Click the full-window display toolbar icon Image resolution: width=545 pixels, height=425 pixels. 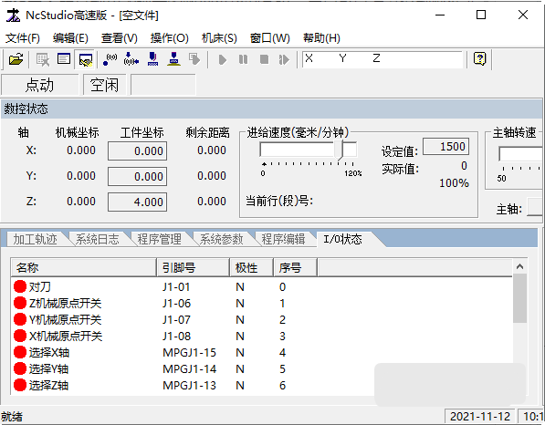click(x=64, y=59)
